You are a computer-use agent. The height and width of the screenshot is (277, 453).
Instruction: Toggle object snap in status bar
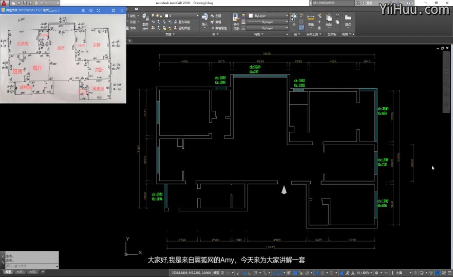coord(280,273)
